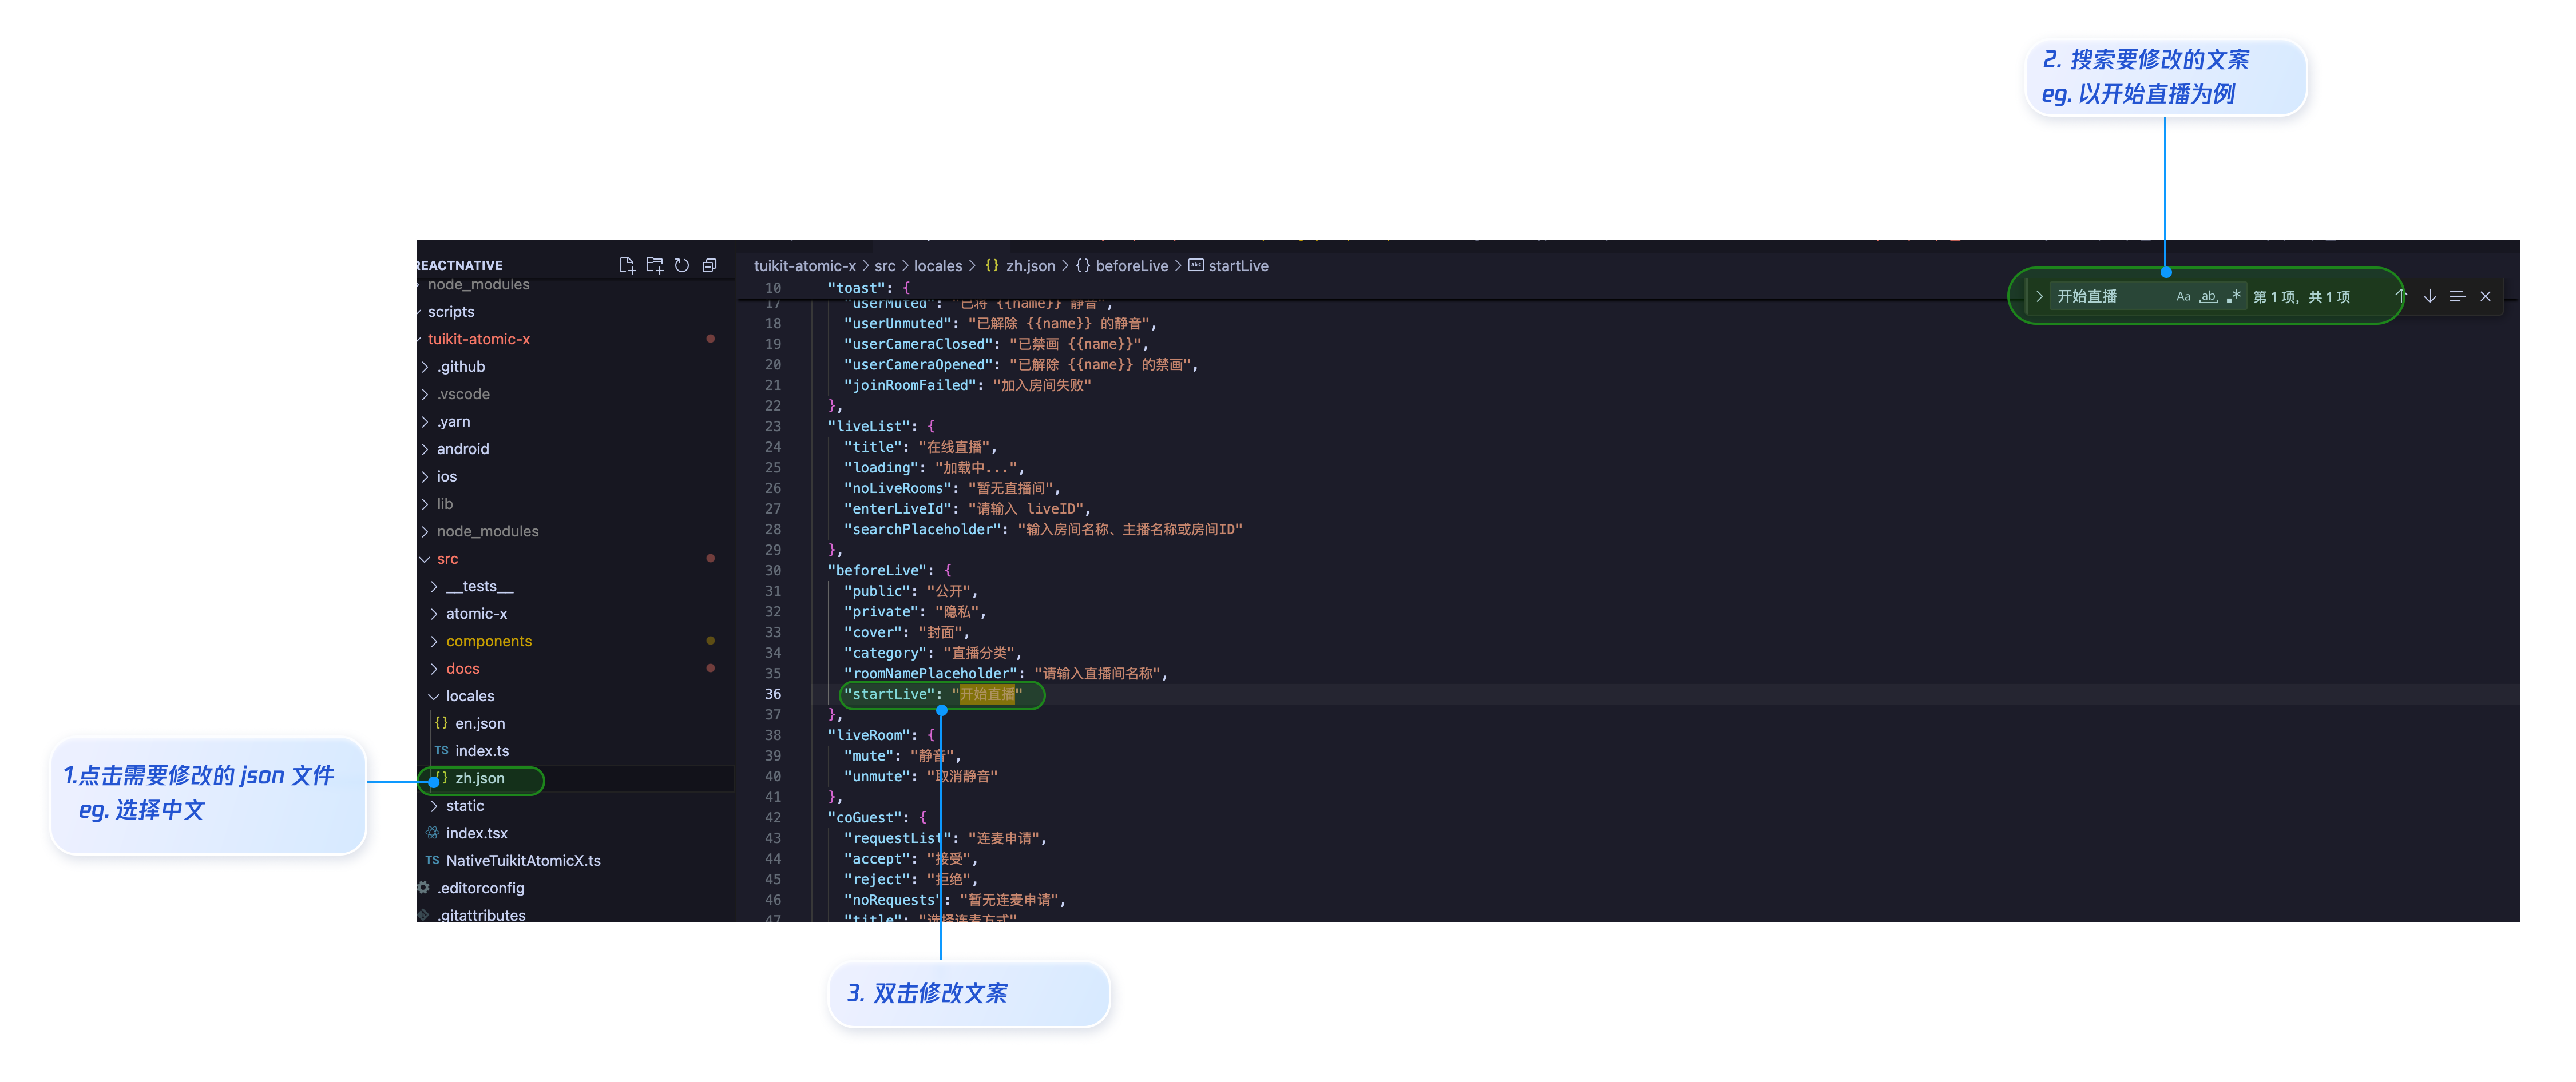Click beforeLive in the breadcrumb
Screen dimensions: 2576x1082
1131,266
